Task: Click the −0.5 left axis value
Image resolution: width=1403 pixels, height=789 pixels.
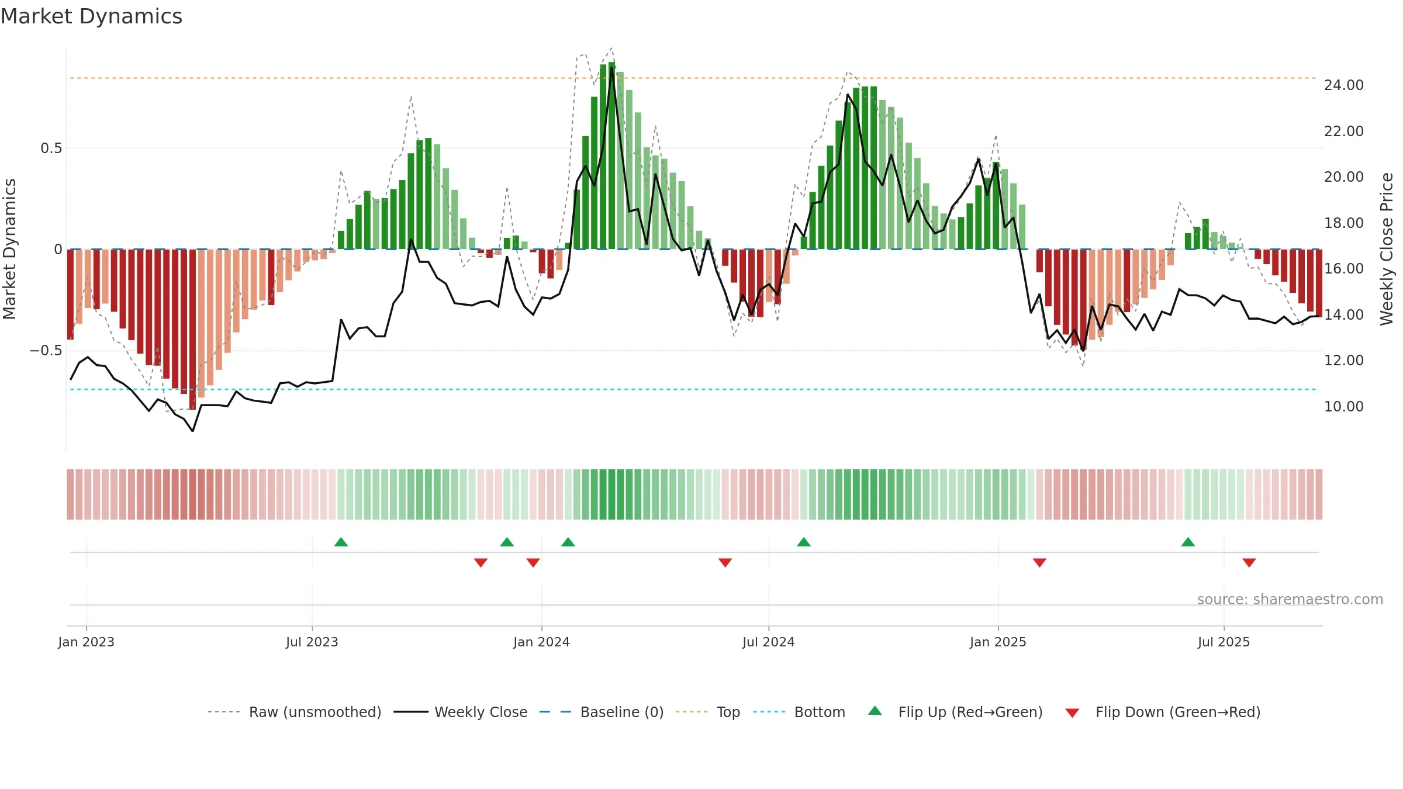Action: click(46, 351)
